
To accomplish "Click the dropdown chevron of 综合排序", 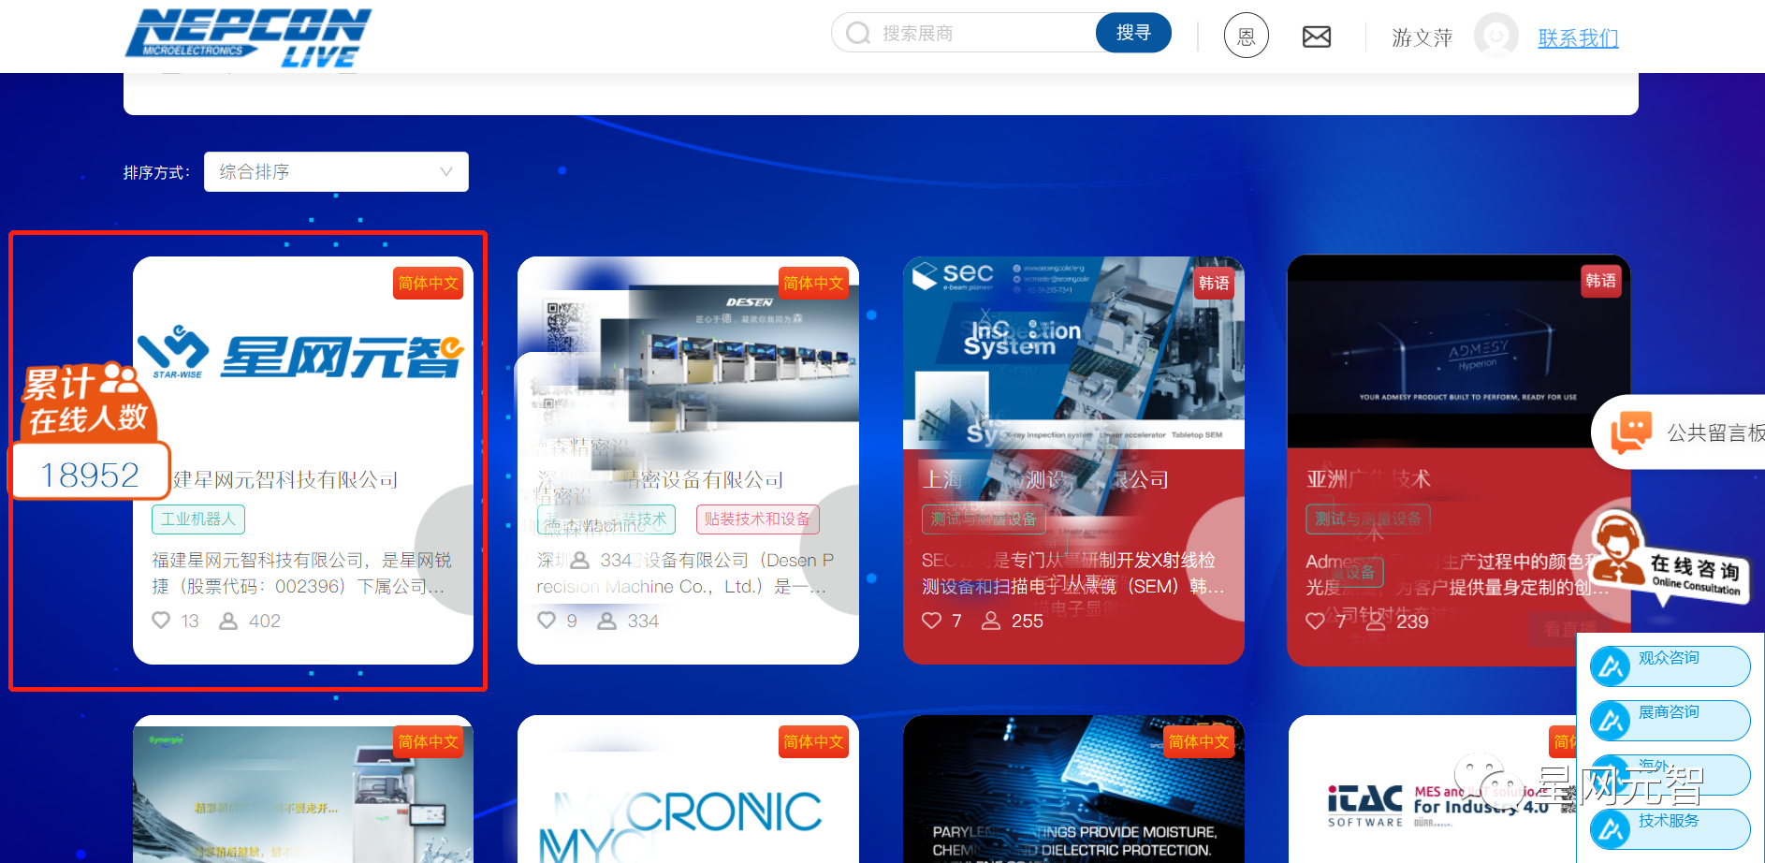I will [446, 171].
